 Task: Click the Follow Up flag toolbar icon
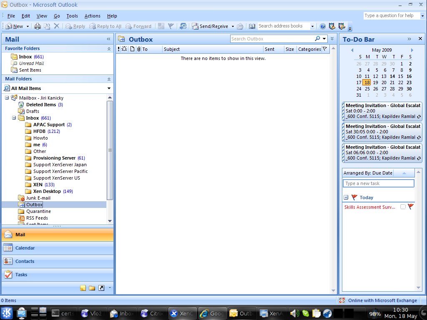(171, 26)
